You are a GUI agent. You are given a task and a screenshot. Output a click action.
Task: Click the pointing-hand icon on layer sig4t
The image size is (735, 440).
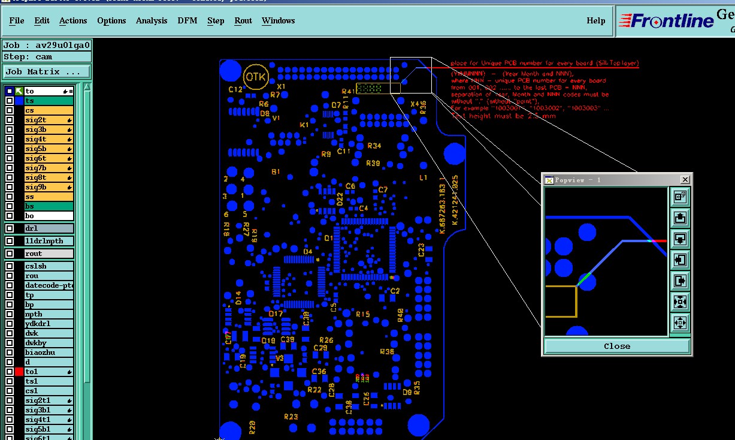pyautogui.click(x=69, y=139)
